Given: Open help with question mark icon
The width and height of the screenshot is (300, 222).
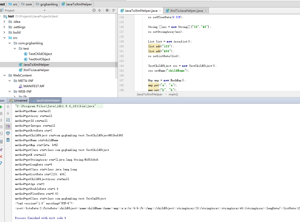Looking at the screenshot, I should (x=1, y=163).
